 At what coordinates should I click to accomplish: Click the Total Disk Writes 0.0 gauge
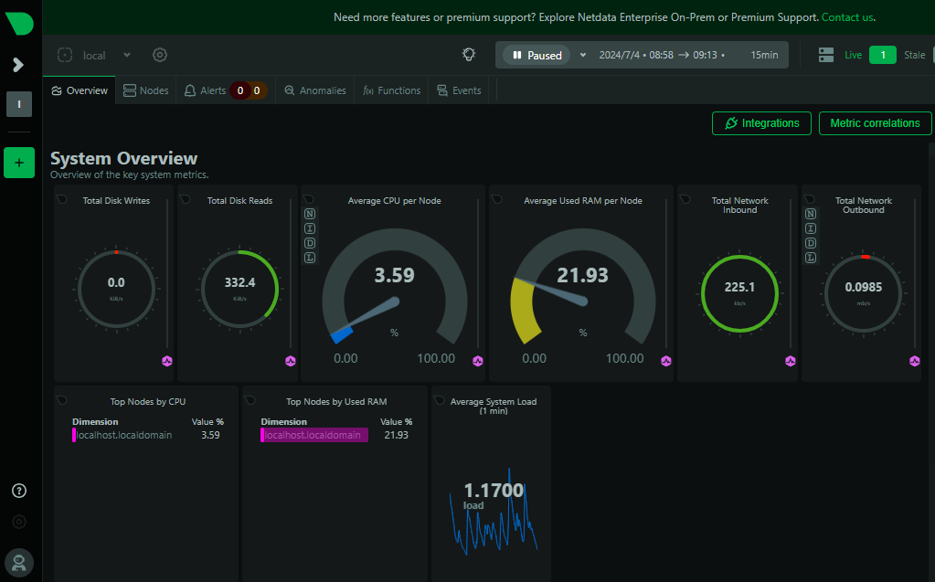click(116, 290)
